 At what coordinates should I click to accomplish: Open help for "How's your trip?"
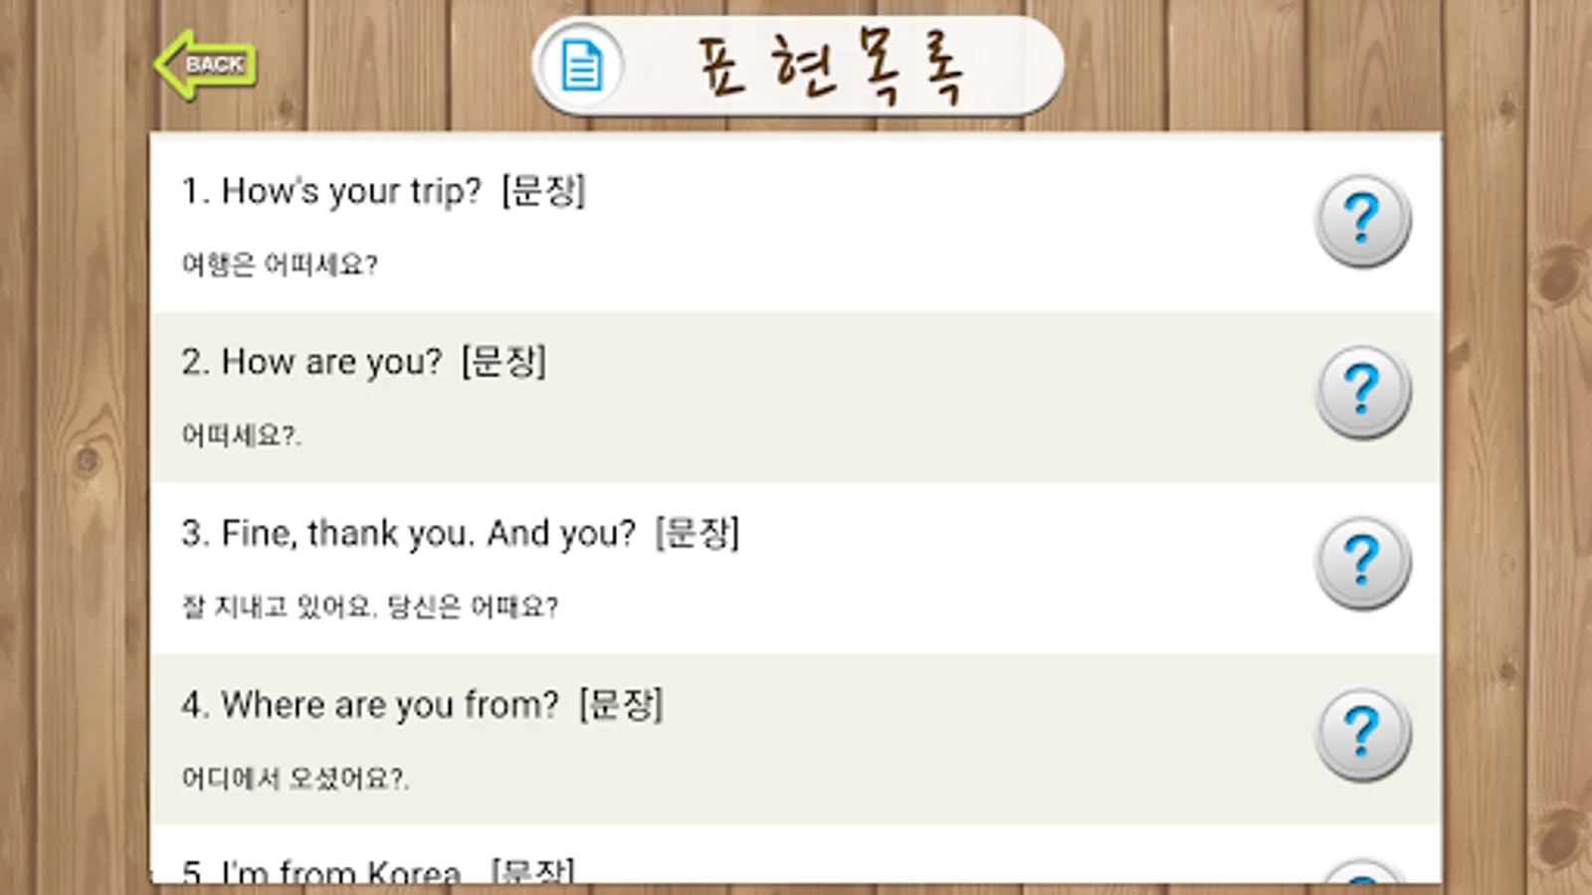(x=1362, y=220)
